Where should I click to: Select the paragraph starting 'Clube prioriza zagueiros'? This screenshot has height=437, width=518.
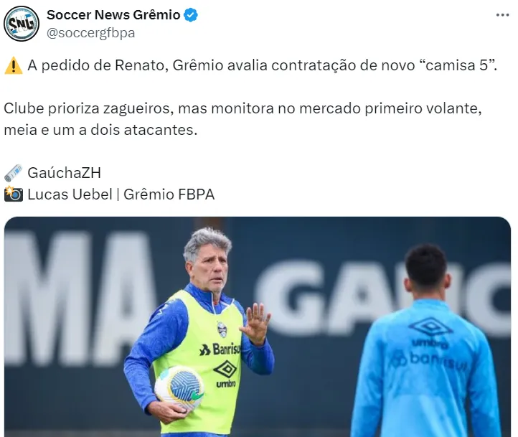pyautogui.click(x=242, y=119)
